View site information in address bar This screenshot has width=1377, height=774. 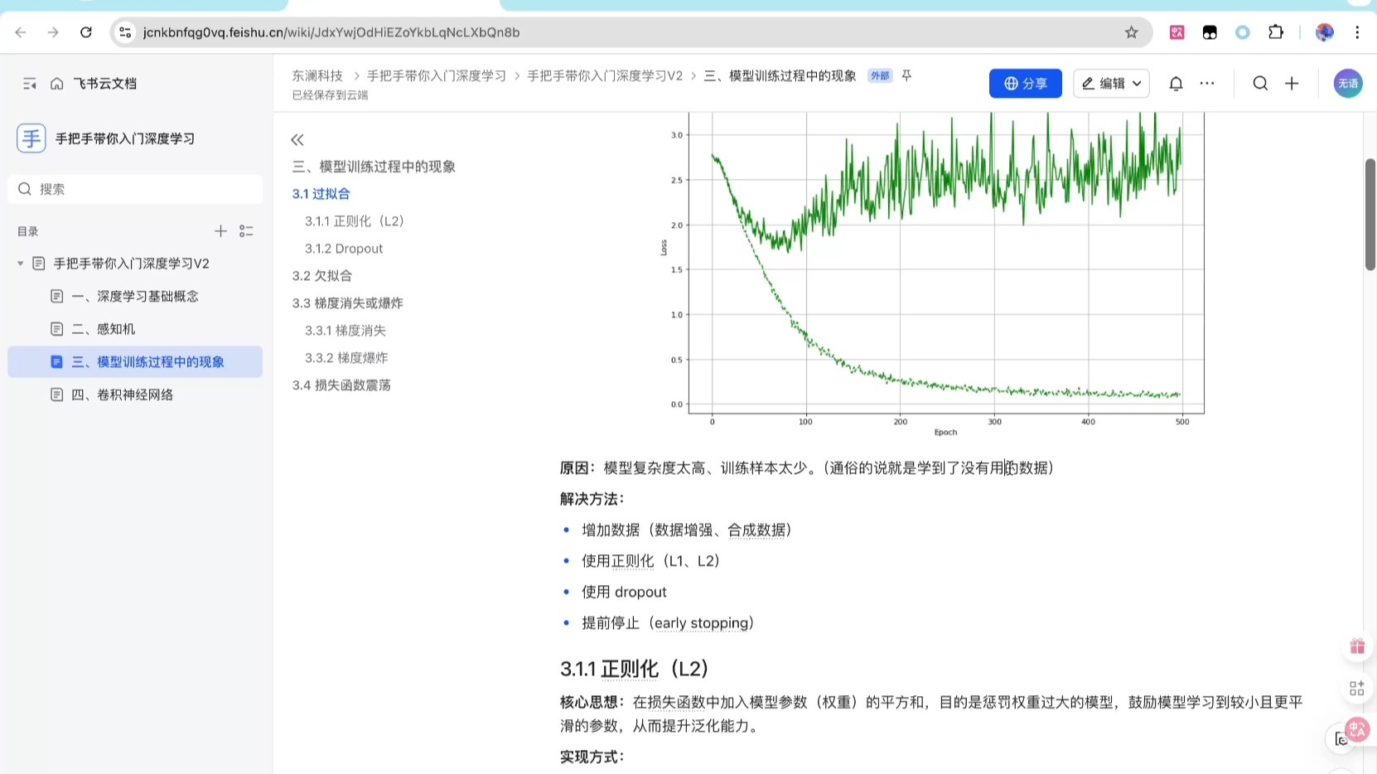(125, 32)
